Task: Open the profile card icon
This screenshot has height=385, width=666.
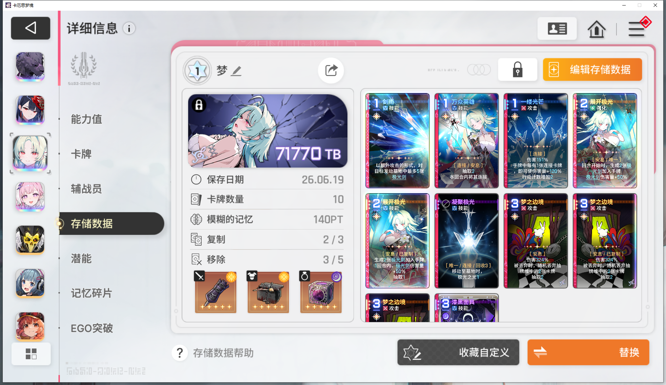Action: (x=557, y=29)
